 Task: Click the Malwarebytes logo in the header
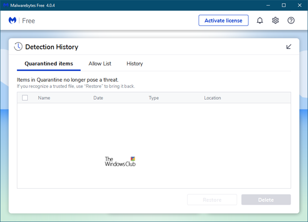(x=12, y=20)
